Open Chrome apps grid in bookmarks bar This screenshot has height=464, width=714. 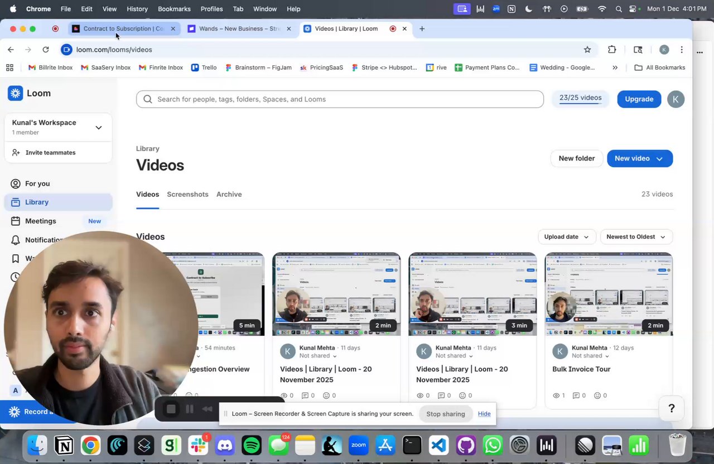9,67
